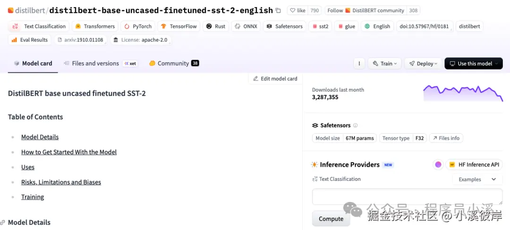Open the Rust library tag

[216, 26]
